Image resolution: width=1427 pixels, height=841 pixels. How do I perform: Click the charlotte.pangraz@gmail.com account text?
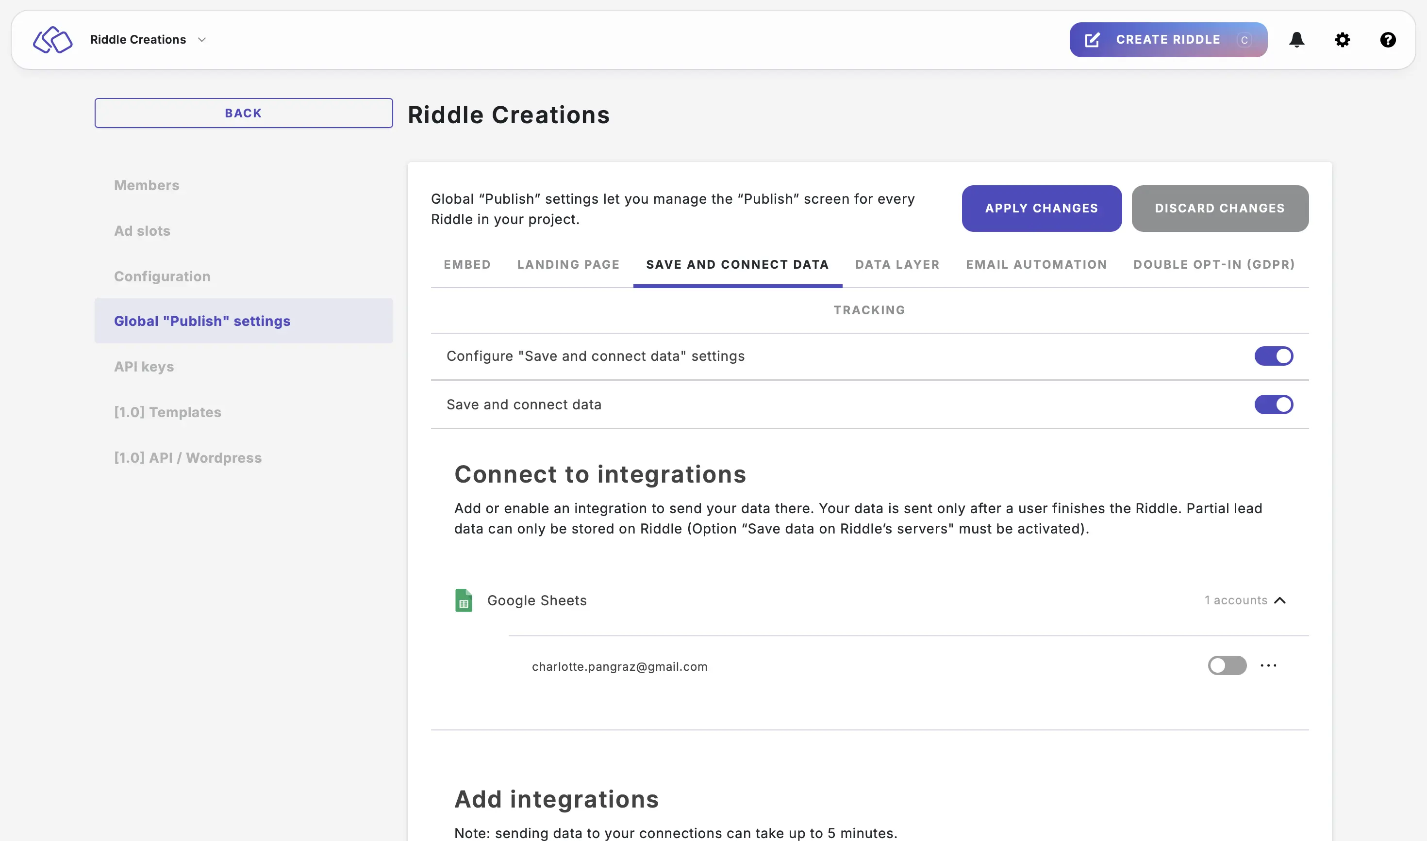point(619,666)
